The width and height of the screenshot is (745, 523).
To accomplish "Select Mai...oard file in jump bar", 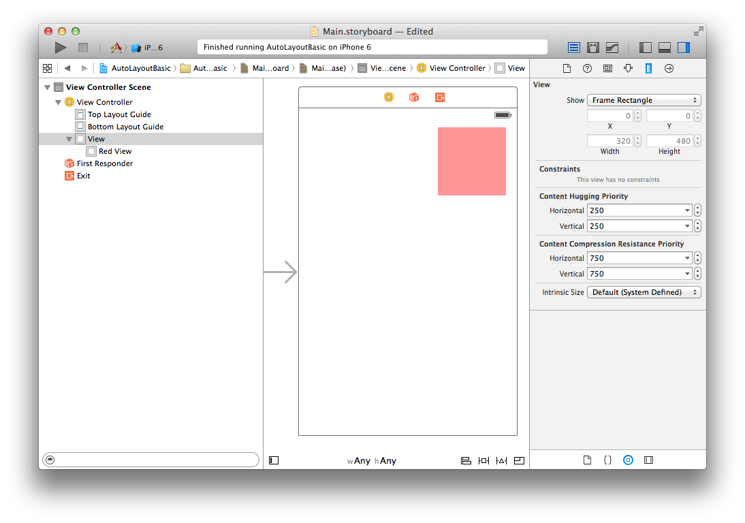I will click(265, 68).
